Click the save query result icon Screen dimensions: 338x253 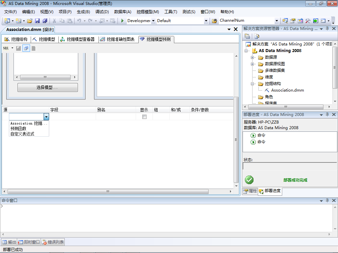tap(33, 48)
